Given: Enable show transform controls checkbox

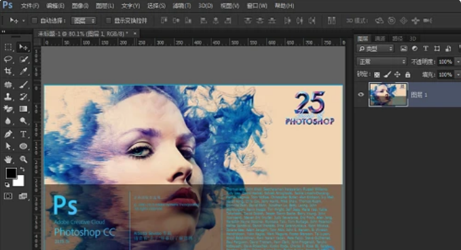Looking at the screenshot, I should point(109,20).
